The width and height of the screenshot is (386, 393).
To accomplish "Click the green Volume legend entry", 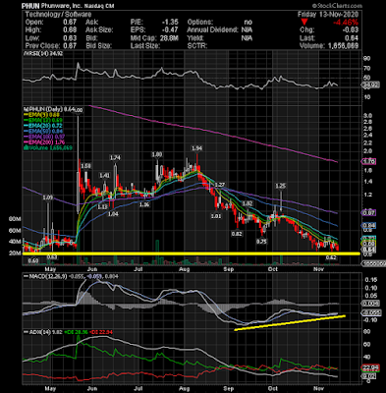I will point(48,147).
